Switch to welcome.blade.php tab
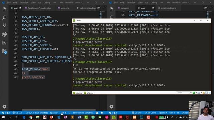This screenshot has height=120, width=214. click(86, 8)
